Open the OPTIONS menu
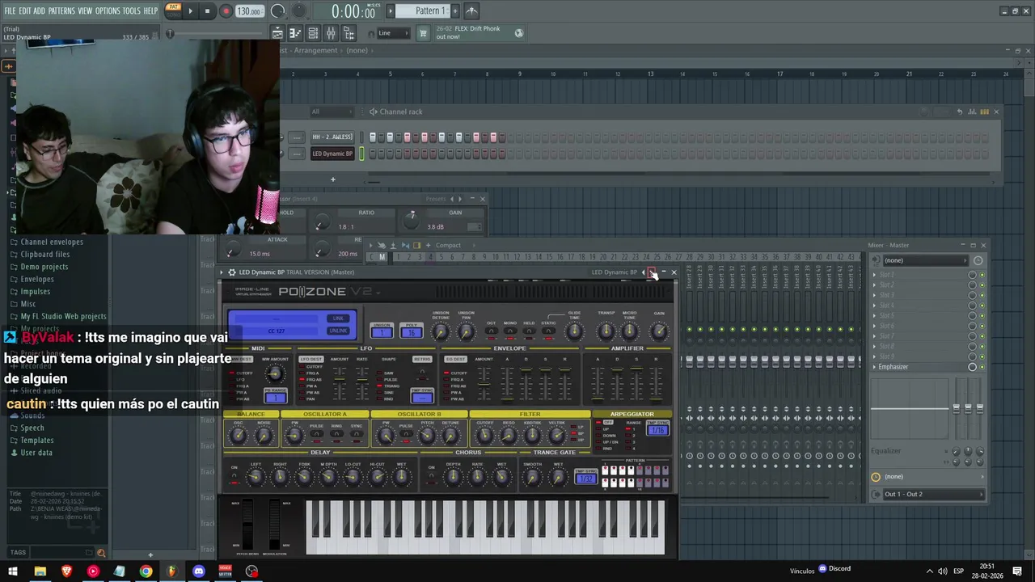 [108, 11]
